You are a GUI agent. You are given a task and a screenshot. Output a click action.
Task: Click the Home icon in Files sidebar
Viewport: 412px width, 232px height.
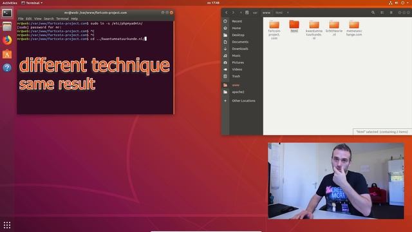point(225,28)
